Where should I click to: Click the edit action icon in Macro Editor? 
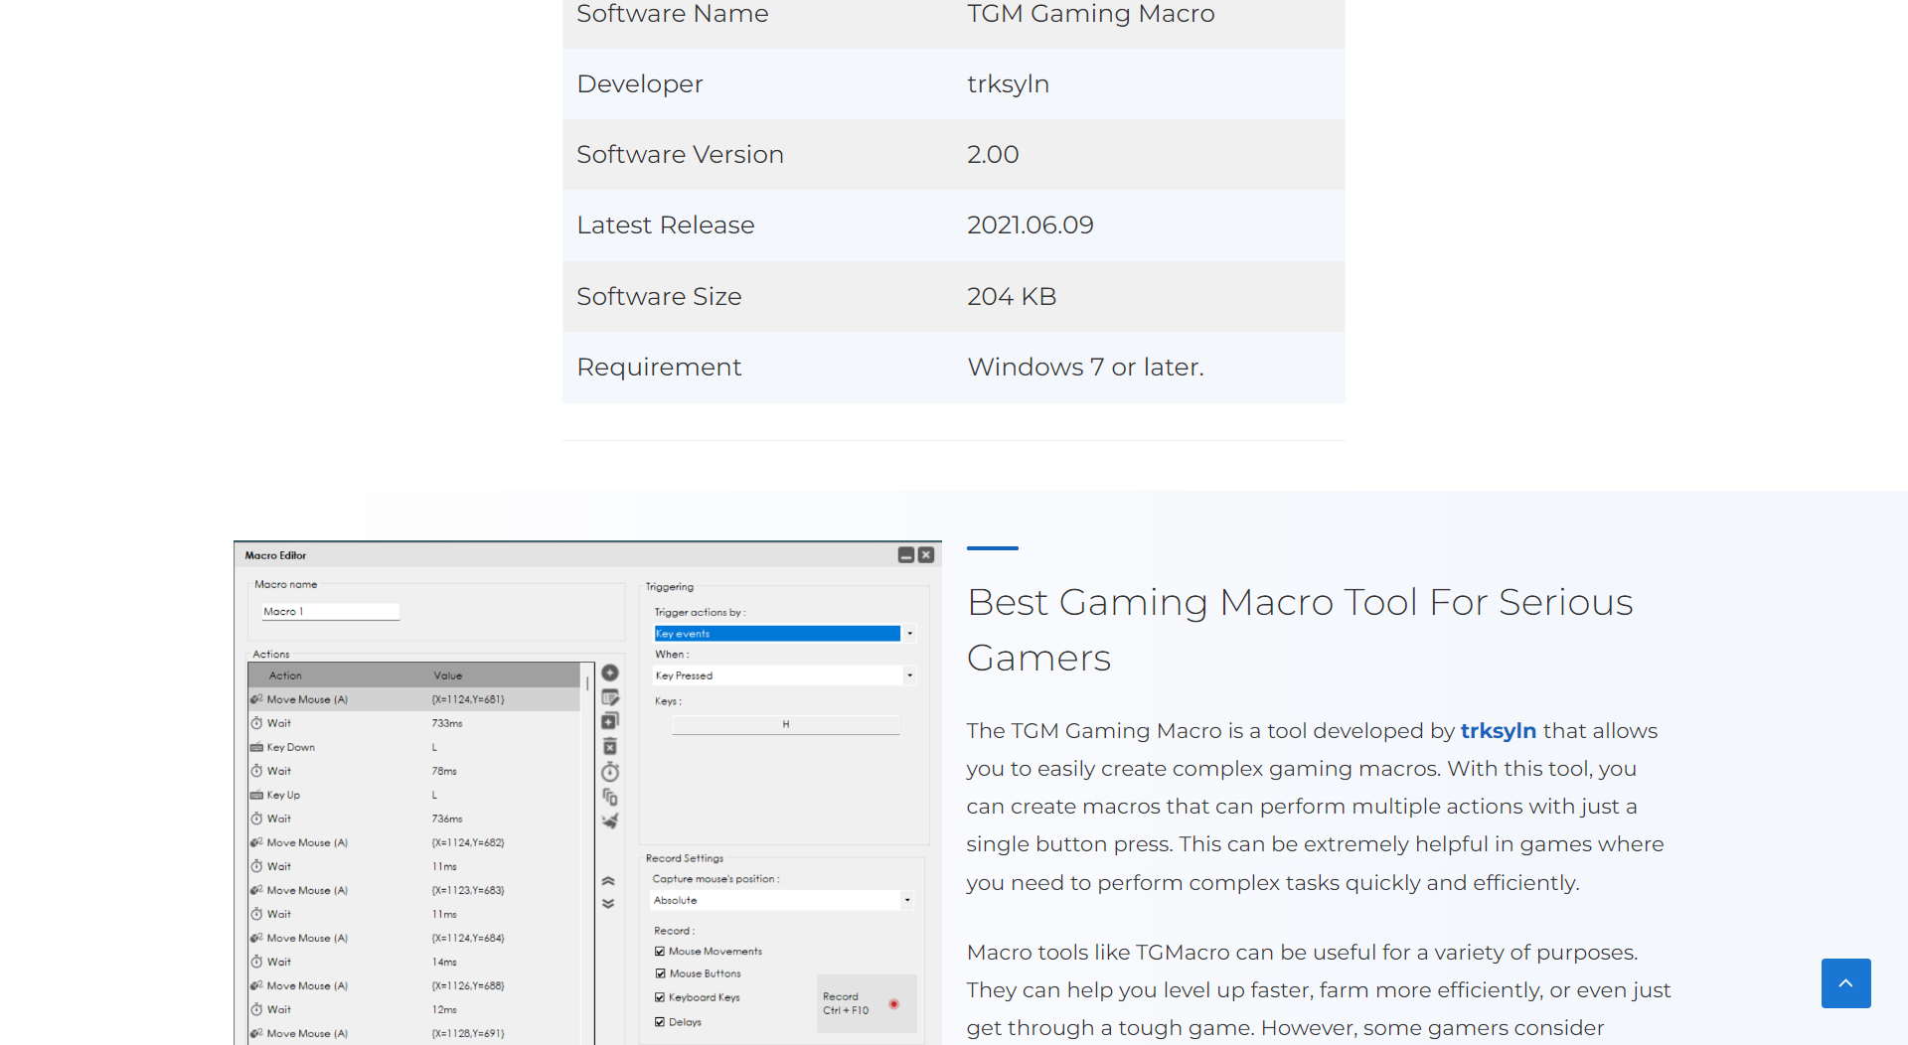coord(610,697)
